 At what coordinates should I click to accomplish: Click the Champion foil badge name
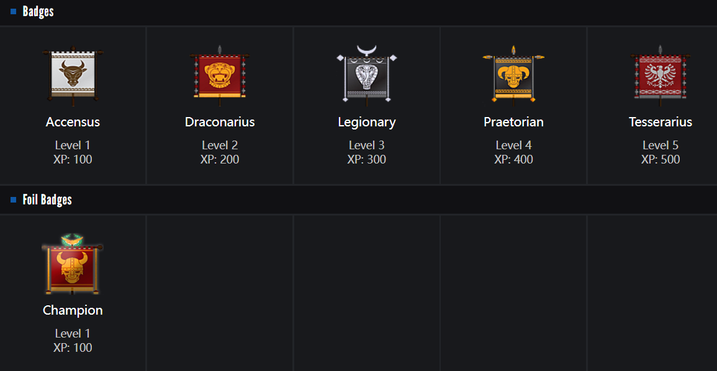[x=73, y=310]
